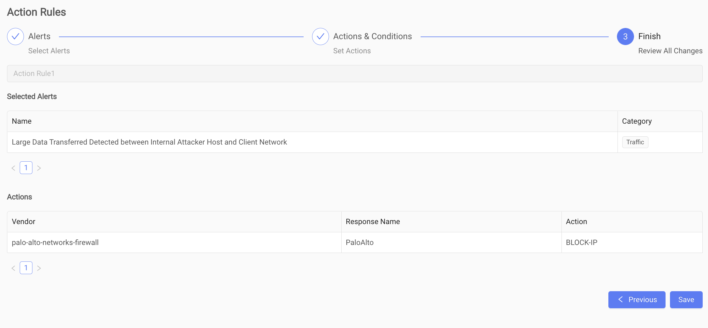Select the Finish step label

click(x=649, y=36)
